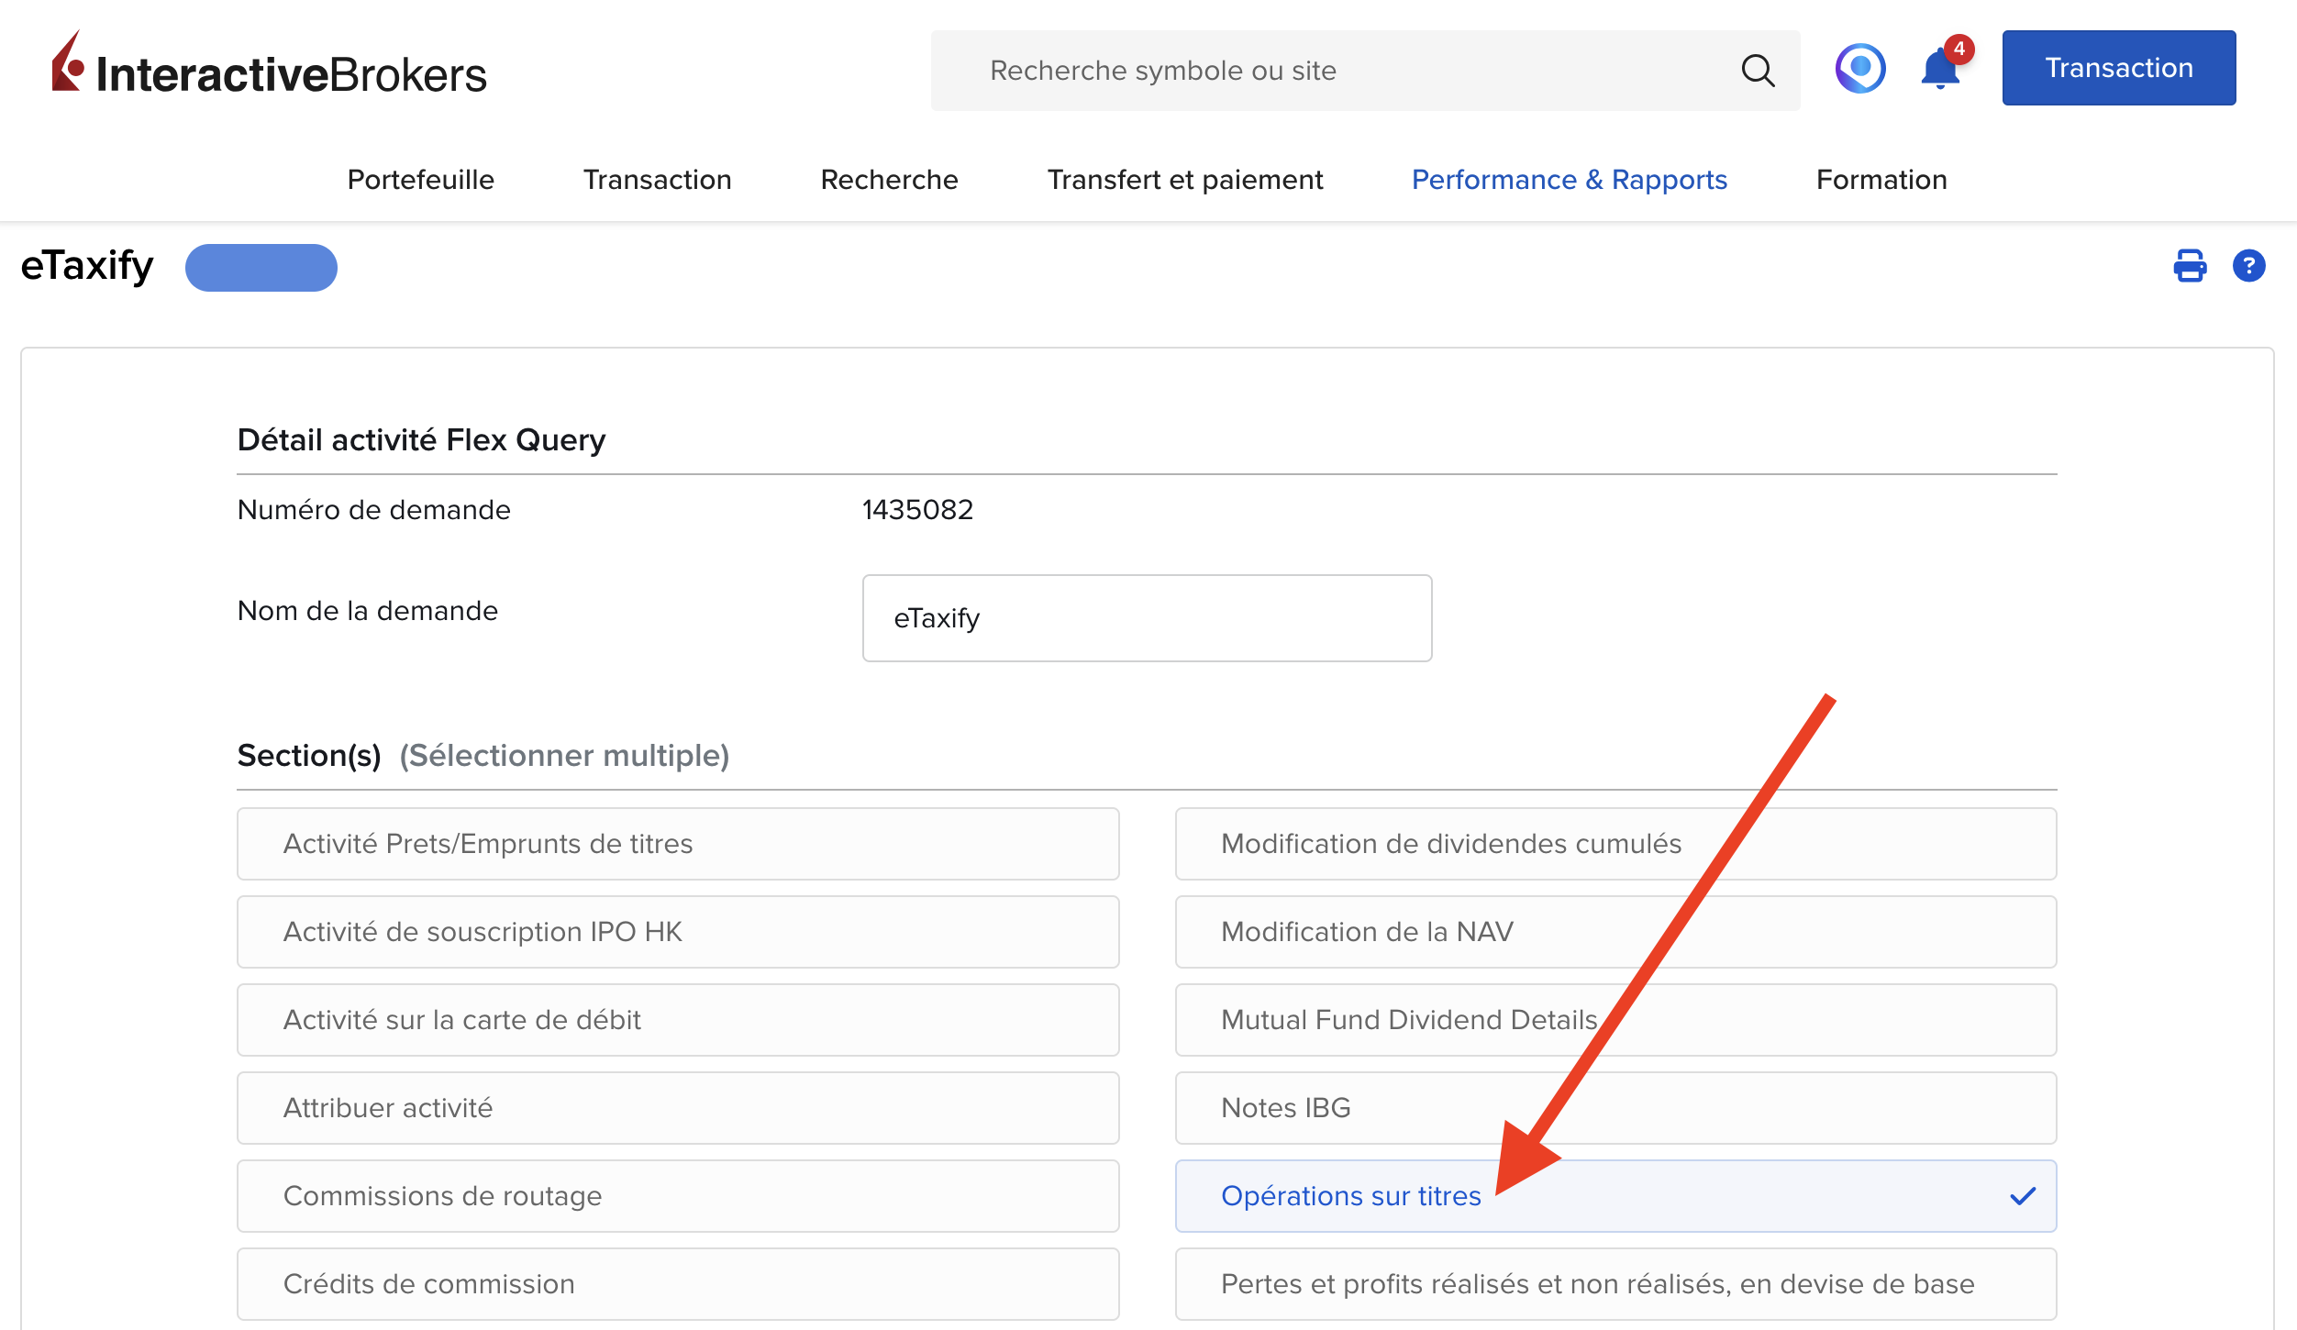Open the Portefeuille menu
The width and height of the screenshot is (2297, 1330).
click(x=421, y=180)
